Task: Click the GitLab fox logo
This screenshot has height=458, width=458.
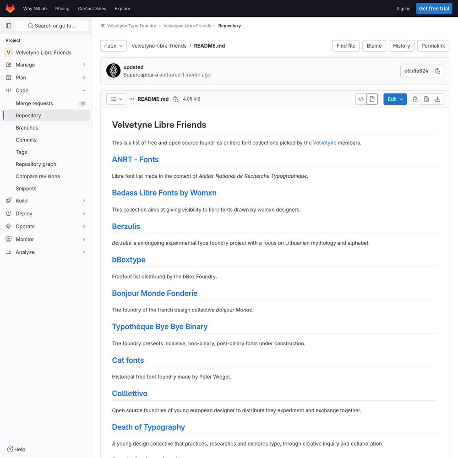Action: coord(10,8)
